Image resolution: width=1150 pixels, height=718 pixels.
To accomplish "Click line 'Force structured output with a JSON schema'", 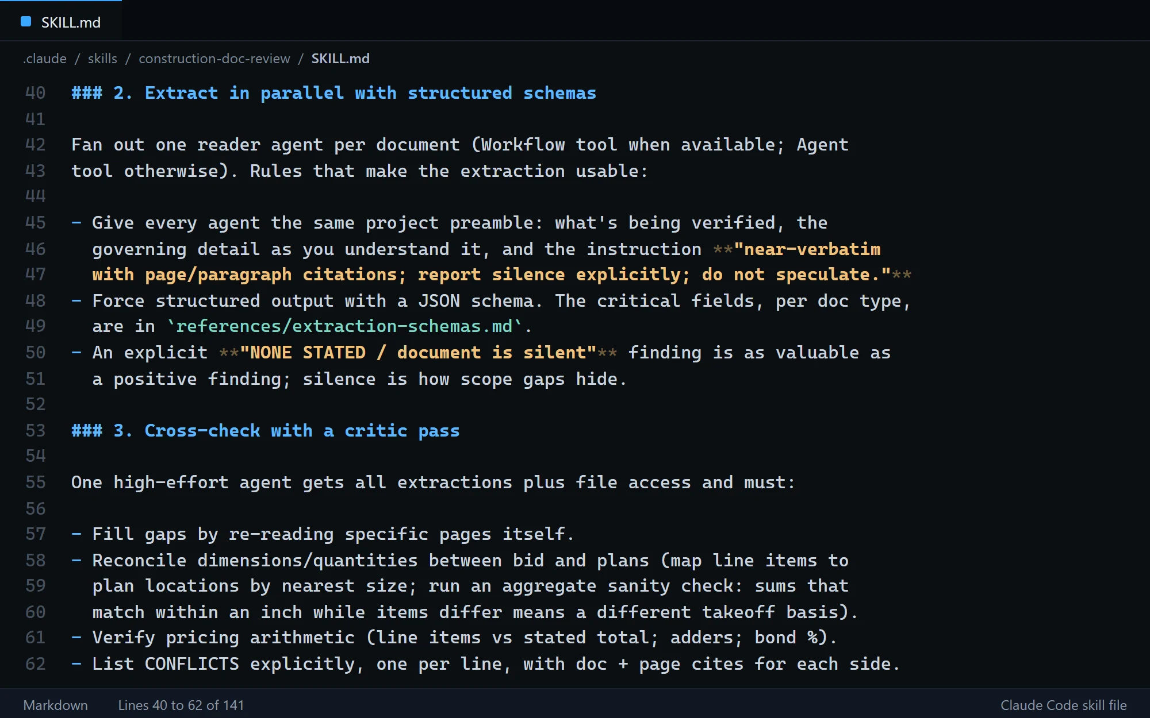I will (x=491, y=301).
